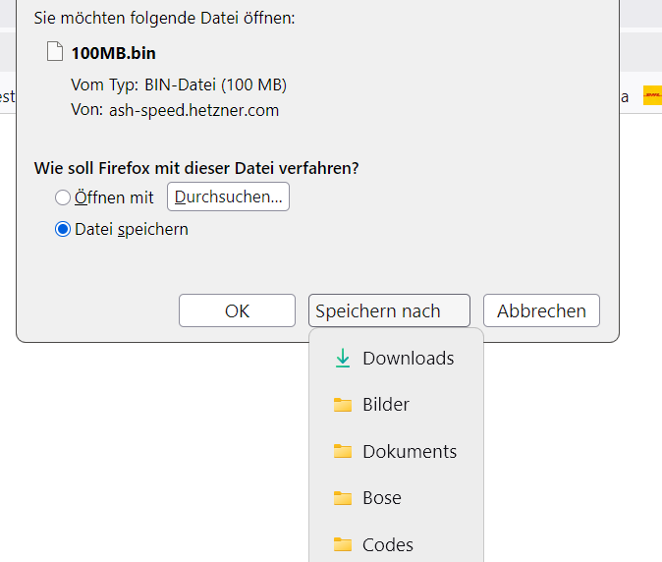
Task: Select the "Öffnen mit" radio button
Action: coord(63,197)
